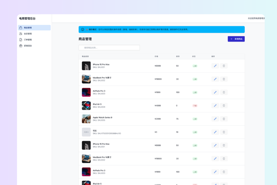
Task: Delete the second listed MacBook Pro 16 row
Action: (x=224, y=159)
